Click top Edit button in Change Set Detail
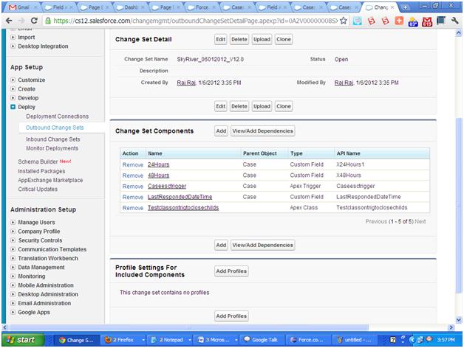The image size is (464, 348). click(x=220, y=39)
